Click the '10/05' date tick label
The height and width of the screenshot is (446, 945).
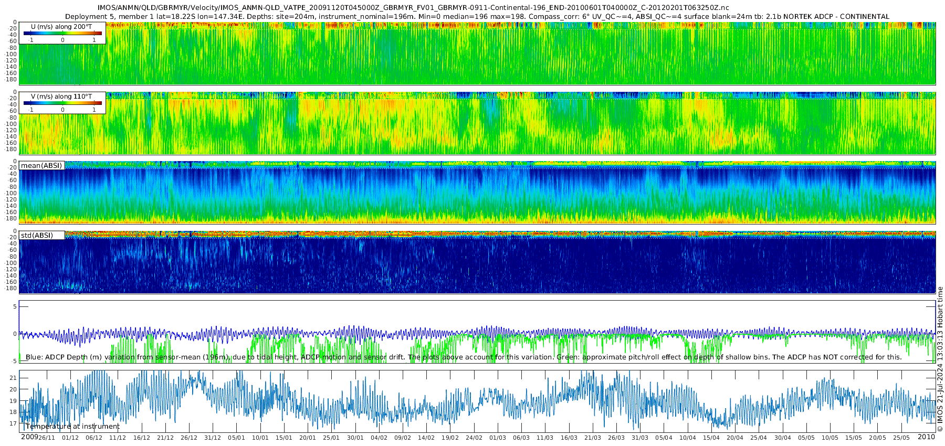[829, 438]
